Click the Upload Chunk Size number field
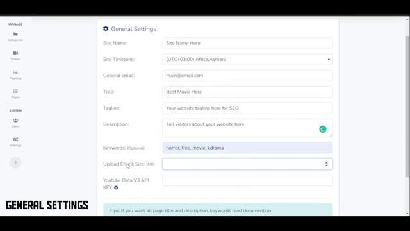Image resolution: width=410 pixels, height=231 pixels. click(x=247, y=164)
